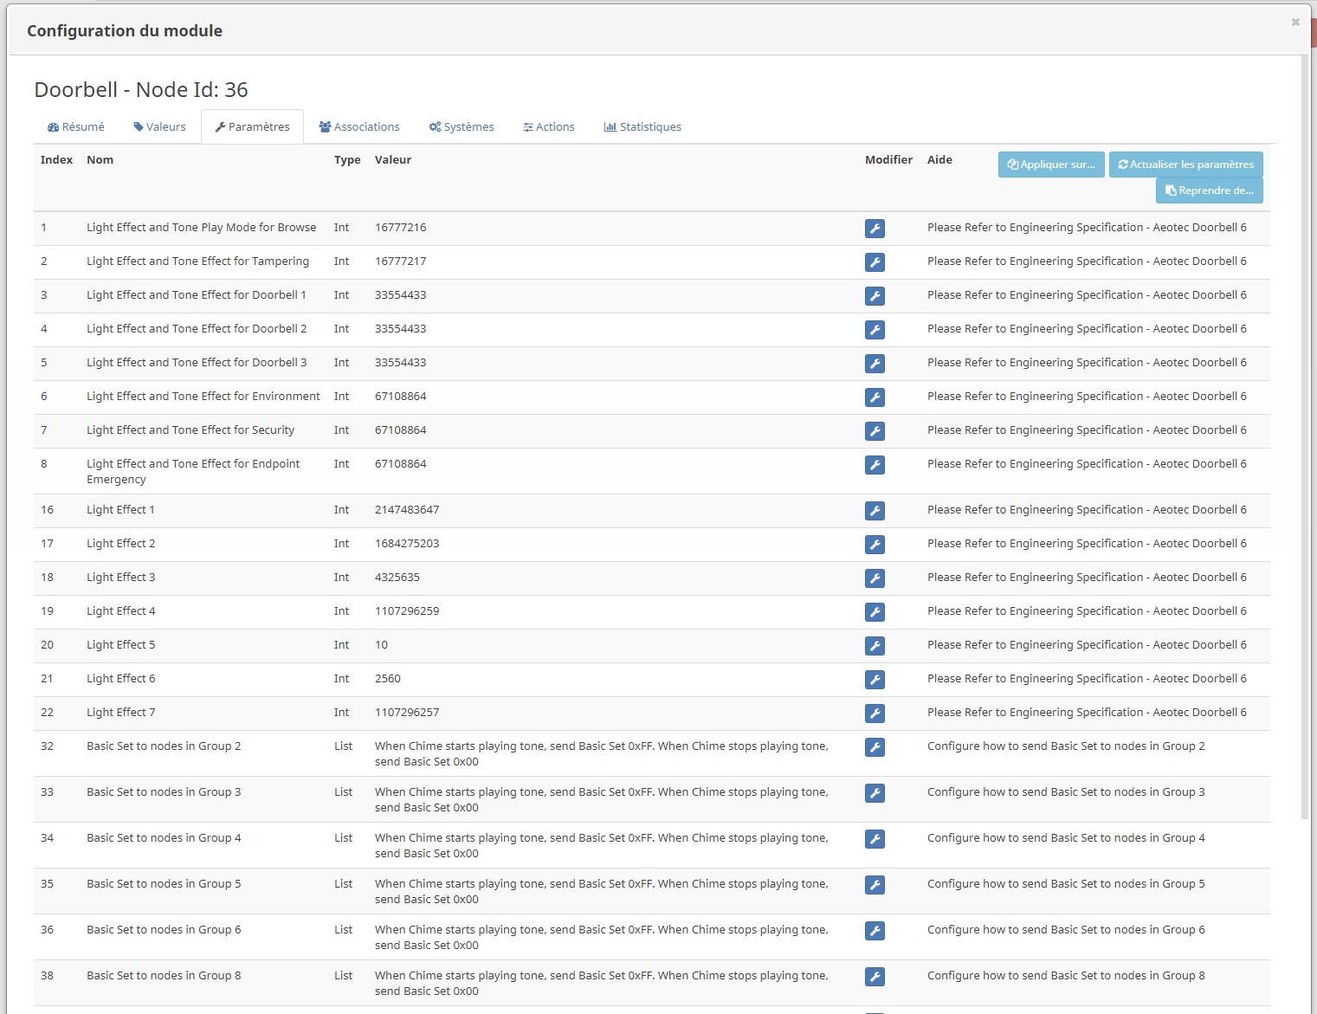
Task: Open the Systèmes tab
Action: pos(462,126)
